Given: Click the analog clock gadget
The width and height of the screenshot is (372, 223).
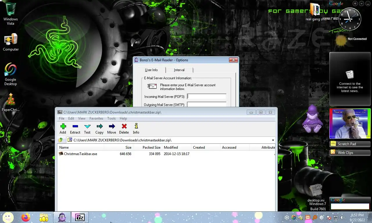Looking at the screenshot, I should (x=350, y=19).
